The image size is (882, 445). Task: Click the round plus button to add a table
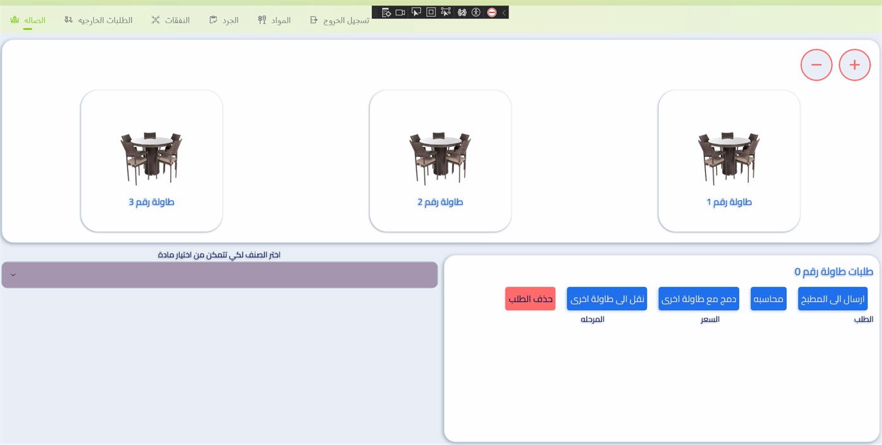click(854, 65)
